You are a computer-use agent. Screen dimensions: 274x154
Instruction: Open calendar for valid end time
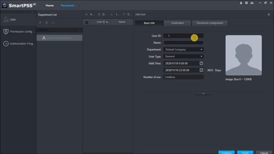201,70
